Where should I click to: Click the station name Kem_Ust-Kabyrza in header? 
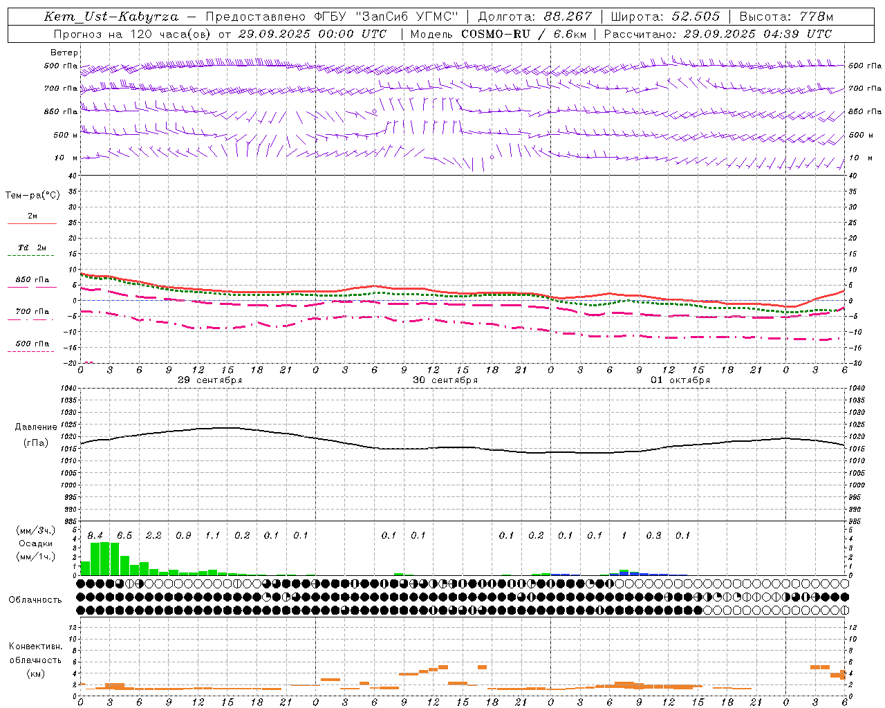tap(111, 17)
